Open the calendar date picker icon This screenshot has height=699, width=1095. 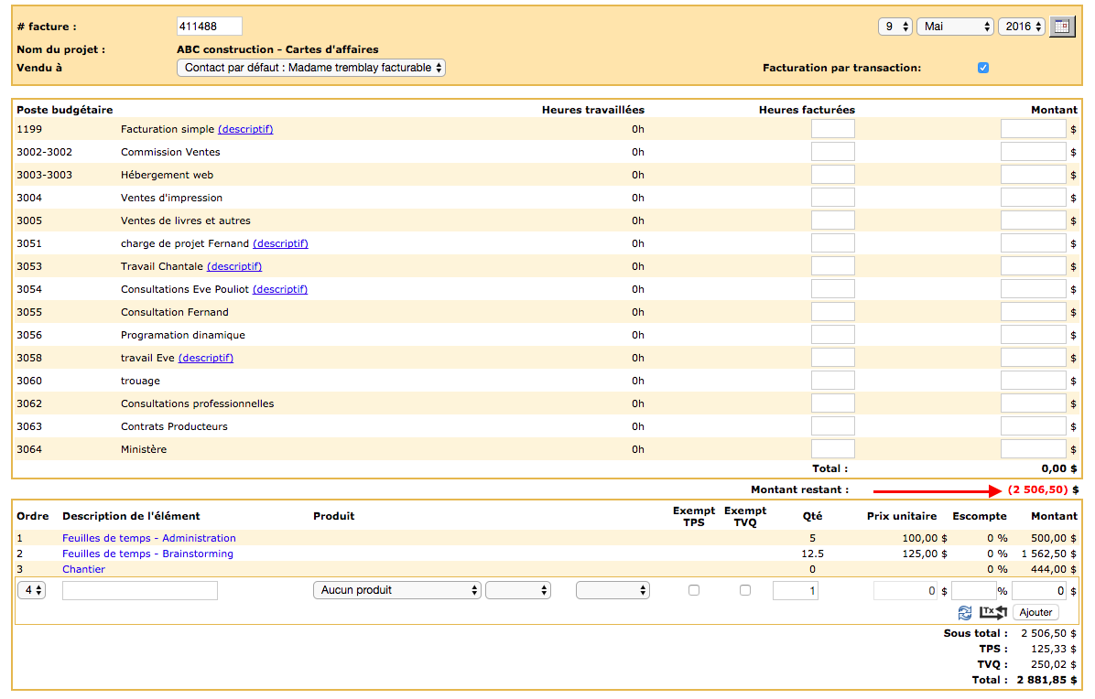click(x=1062, y=27)
